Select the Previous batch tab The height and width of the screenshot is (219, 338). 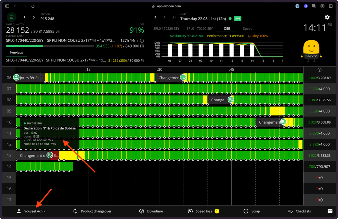coord(16,53)
